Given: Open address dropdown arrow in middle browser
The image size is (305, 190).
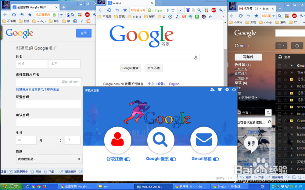Looking at the screenshot, I should click(x=180, y=10).
